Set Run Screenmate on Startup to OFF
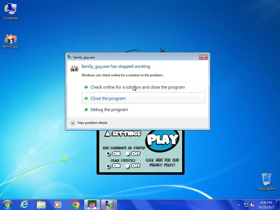This screenshot has width=280, height=210. [x=127, y=154]
